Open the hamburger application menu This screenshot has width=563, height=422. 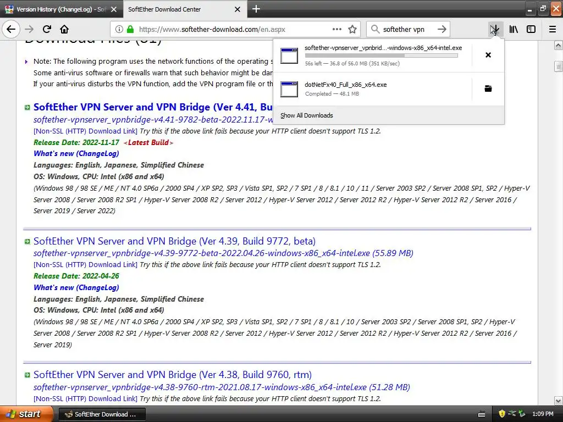click(553, 29)
